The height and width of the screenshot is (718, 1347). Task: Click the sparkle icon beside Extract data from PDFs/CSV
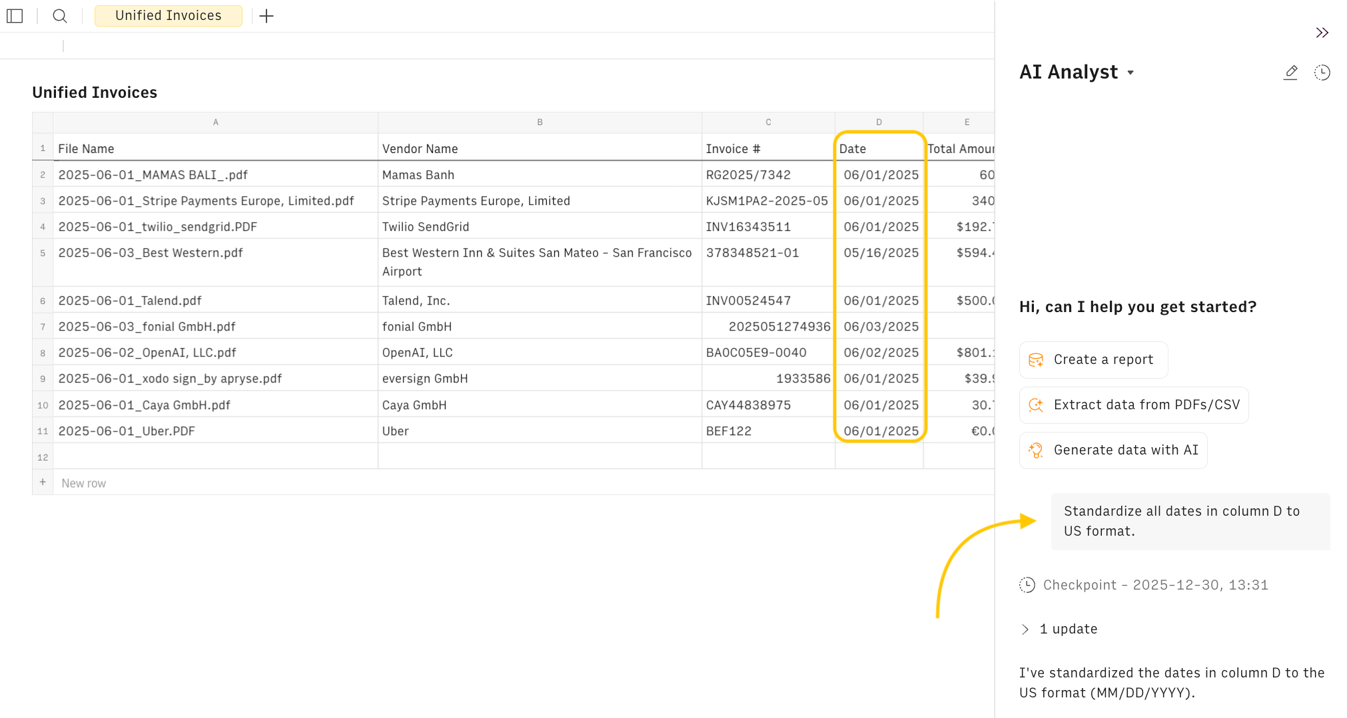pyautogui.click(x=1035, y=405)
